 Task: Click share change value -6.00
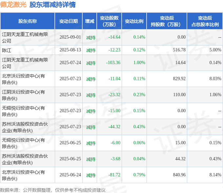(115, 143)
